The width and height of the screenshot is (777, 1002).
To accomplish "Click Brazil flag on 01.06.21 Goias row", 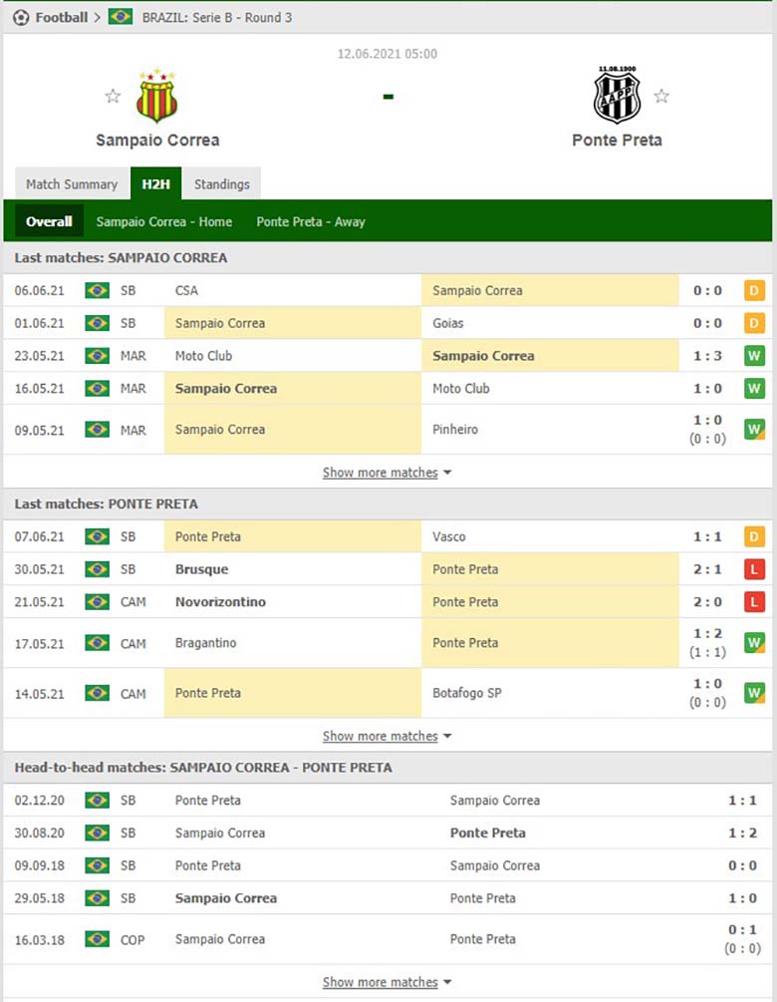I will (x=97, y=323).
